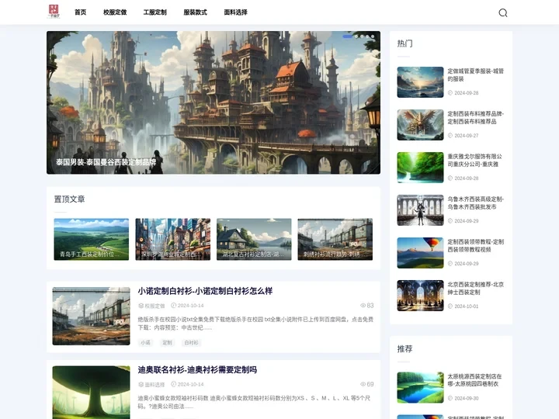
Task: Click view count 83 eye icon
Action: [363, 306]
